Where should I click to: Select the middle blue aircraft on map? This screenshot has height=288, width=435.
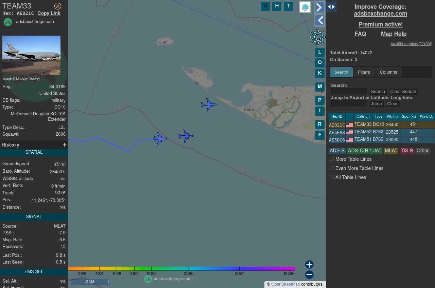tap(186, 136)
